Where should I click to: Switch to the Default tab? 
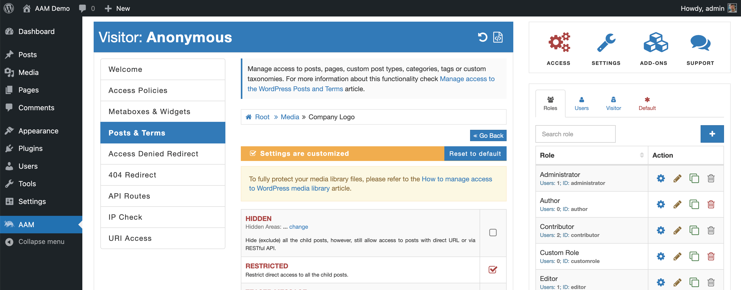pos(647,104)
